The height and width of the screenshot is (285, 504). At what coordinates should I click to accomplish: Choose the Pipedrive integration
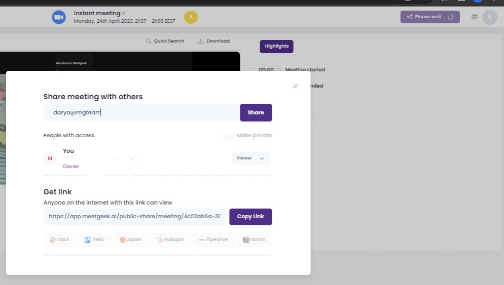[213, 239]
